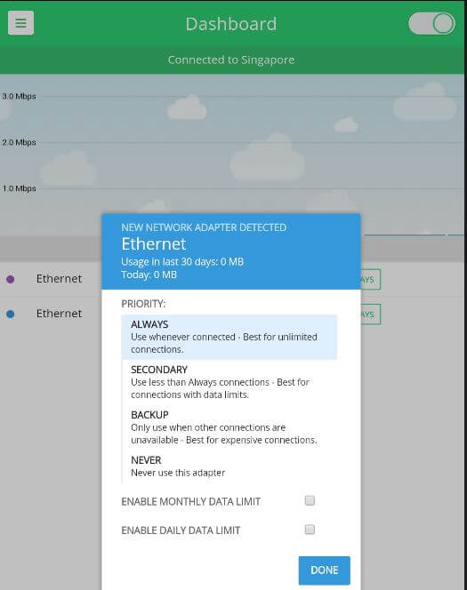Viewport: 467px width, 590px height.
Task: Click the priority button on the purple Ethernet row
Action: pos(371,280)
